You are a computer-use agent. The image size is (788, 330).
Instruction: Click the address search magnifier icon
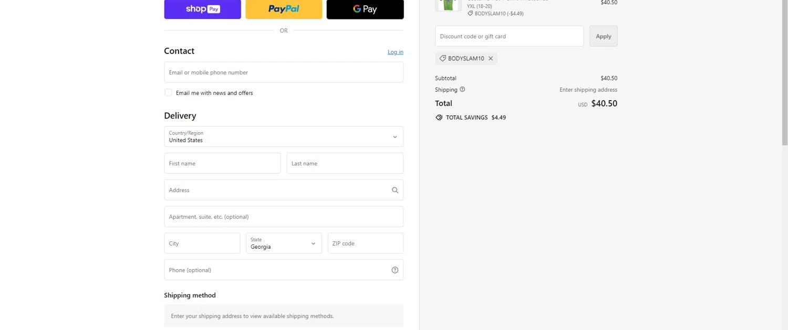pos(395,190)
